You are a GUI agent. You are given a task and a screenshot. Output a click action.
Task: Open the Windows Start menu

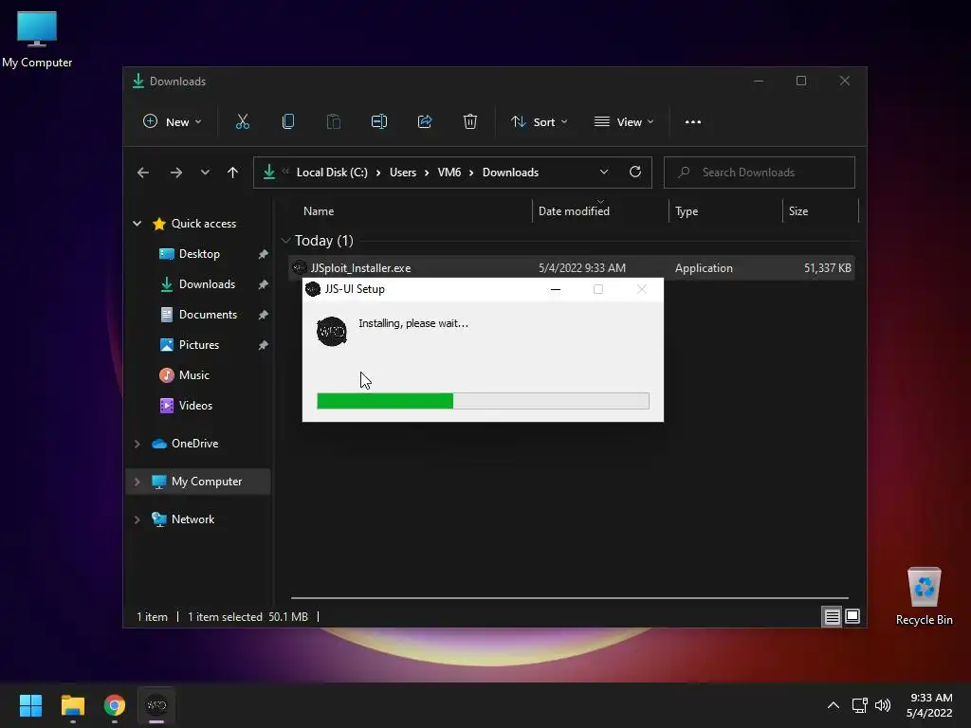(x=30, y=705)
